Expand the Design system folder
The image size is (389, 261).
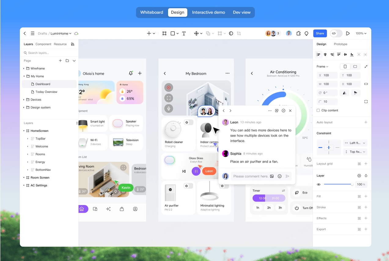tap(24, 107)
